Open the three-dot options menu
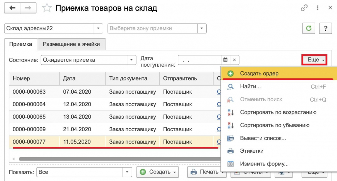 click(x=318, y=8)
